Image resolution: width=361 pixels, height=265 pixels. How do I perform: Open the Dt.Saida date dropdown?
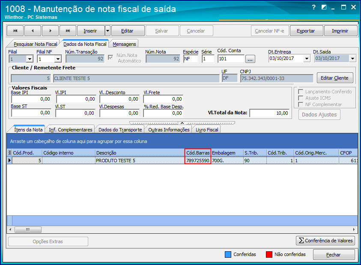tap(352, 59)
